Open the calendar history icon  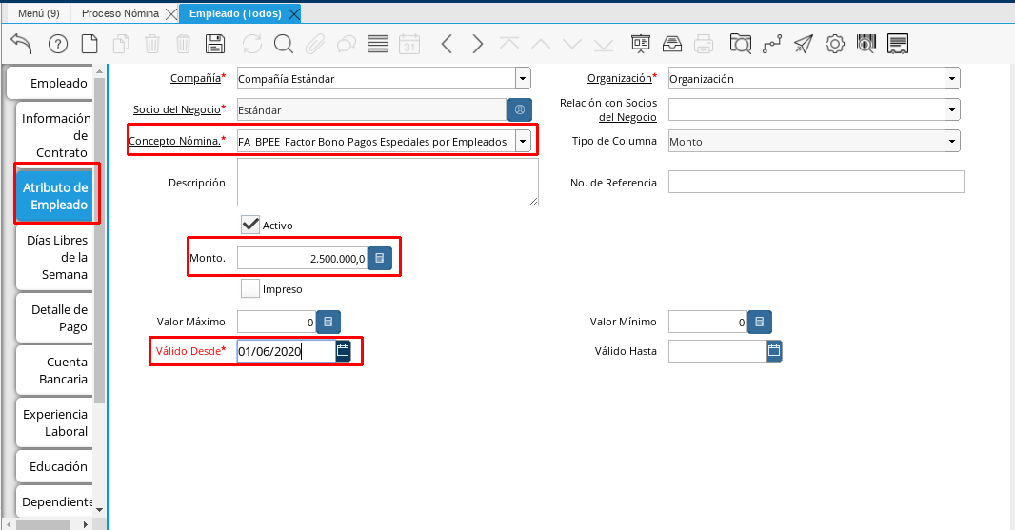409,44
